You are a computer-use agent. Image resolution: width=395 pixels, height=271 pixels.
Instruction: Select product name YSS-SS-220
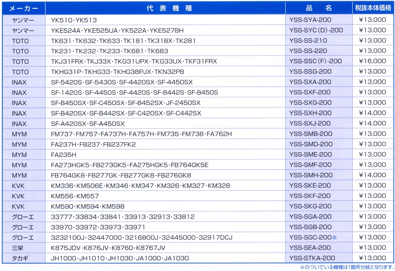point(308,51)
